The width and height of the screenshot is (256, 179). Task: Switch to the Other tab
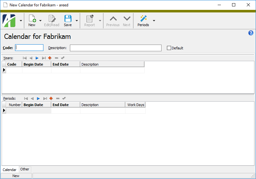tap(25, 169)
